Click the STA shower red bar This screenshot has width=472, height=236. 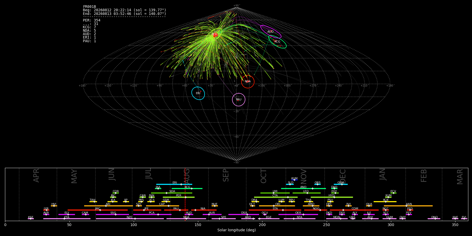275,210
